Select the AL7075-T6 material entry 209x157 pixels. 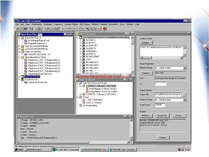(91, 54)
